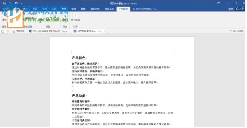
Task: Click the line starting 支持 110 多种语言
Action: pyautogui.click(x=110, y=75)
